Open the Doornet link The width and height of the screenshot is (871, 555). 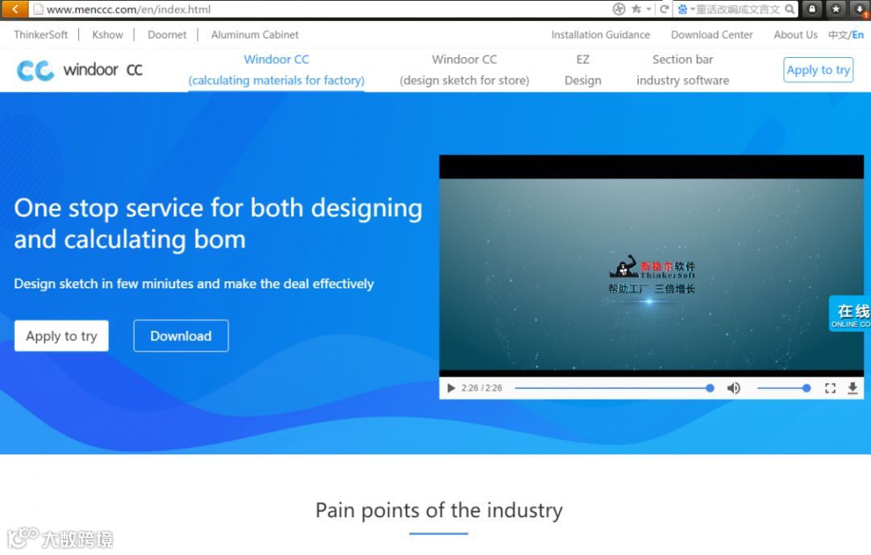[x=167, y=35]
